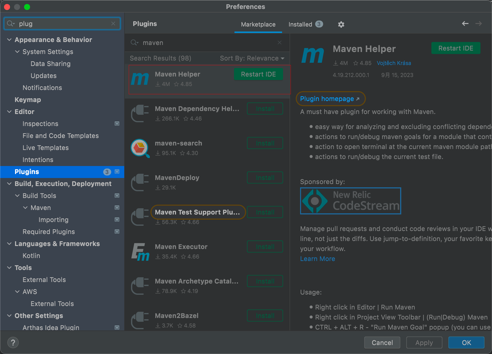Open the Sort By Relevance dropdown
Image resolution: width=492 pixels, height=354 pixels.
252,58
